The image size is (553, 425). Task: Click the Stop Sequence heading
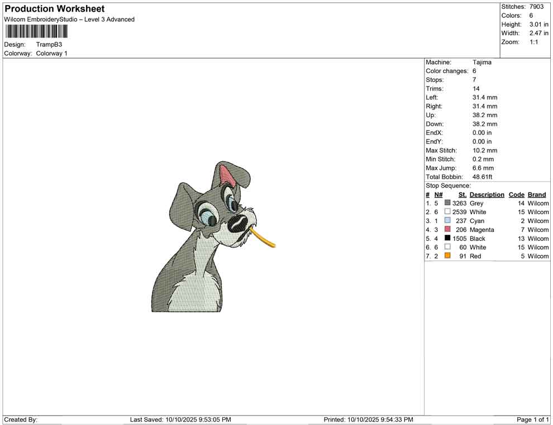(x=448, y=186)
